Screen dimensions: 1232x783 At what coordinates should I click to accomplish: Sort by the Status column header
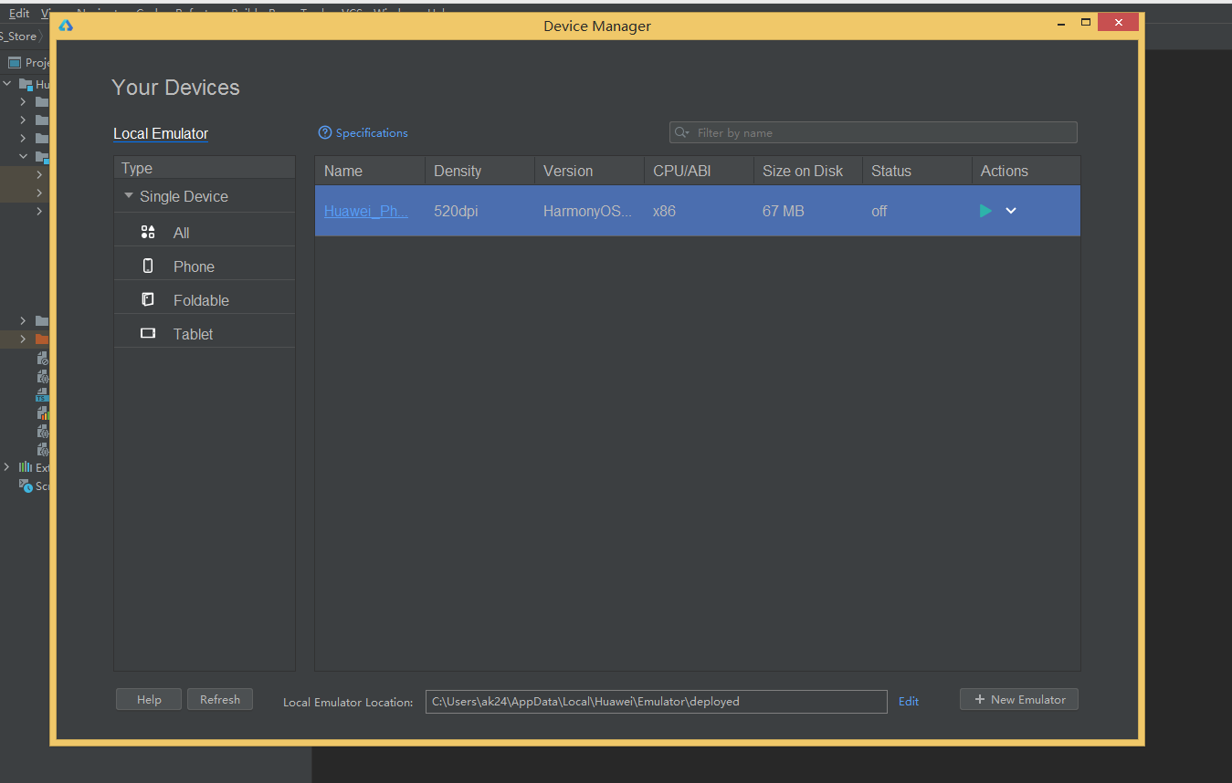[917, 171]
